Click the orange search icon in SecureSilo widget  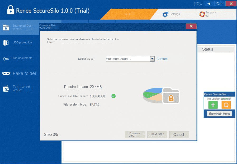click(x=226, y=105)
